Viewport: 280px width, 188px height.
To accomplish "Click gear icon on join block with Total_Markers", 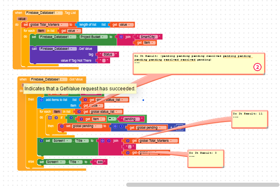I will (x=102, y=140).
